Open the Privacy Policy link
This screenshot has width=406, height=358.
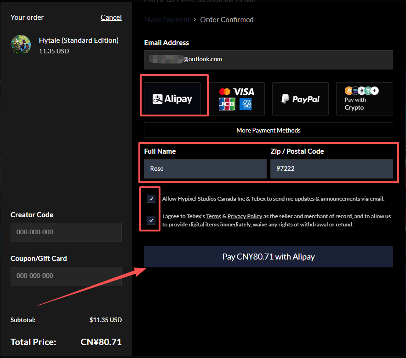tap(245, 216)
